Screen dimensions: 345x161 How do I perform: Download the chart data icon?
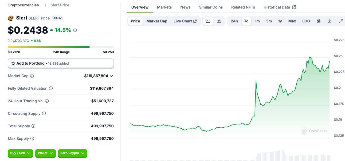coord(330,21)
